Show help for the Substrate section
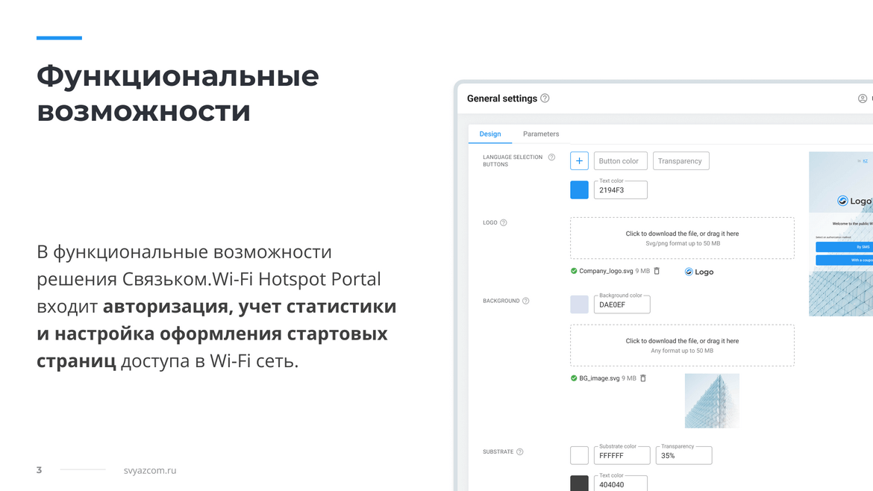The image size is (873, 491). pos(519,451)
